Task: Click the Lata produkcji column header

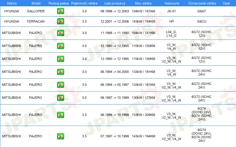Action: point(115,3)
